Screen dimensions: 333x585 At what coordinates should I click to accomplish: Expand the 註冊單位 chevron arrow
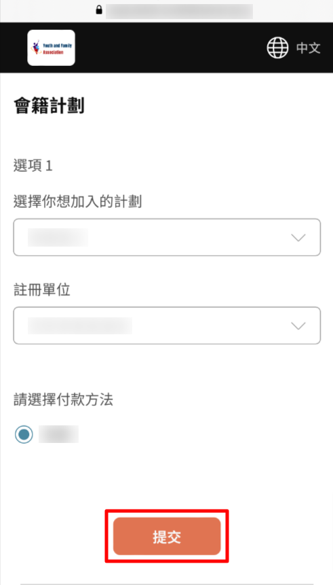pos(298,325)
